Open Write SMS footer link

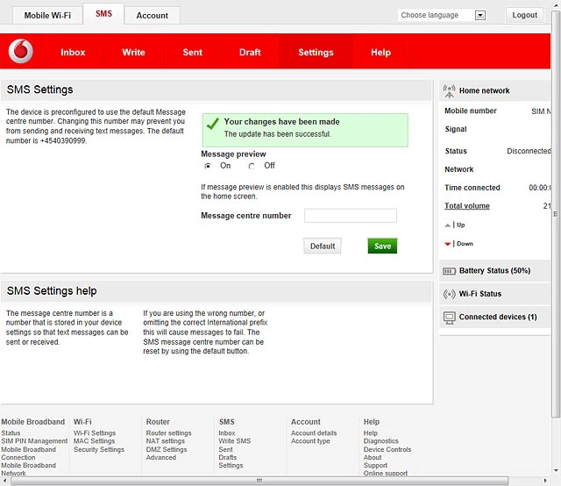point(235,441)
